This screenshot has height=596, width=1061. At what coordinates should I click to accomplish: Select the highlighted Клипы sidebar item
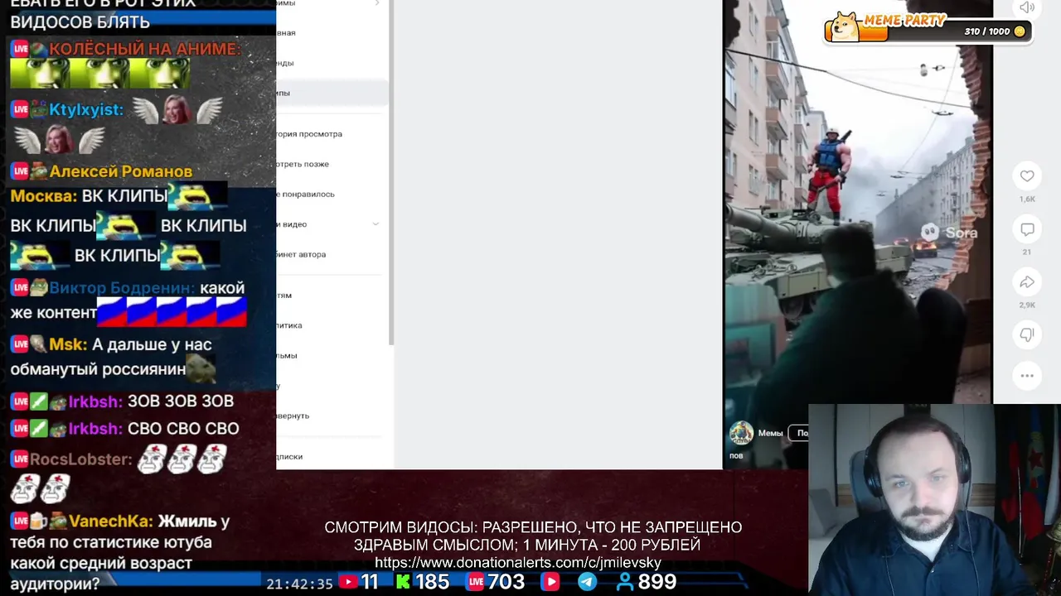coord(332,93)
